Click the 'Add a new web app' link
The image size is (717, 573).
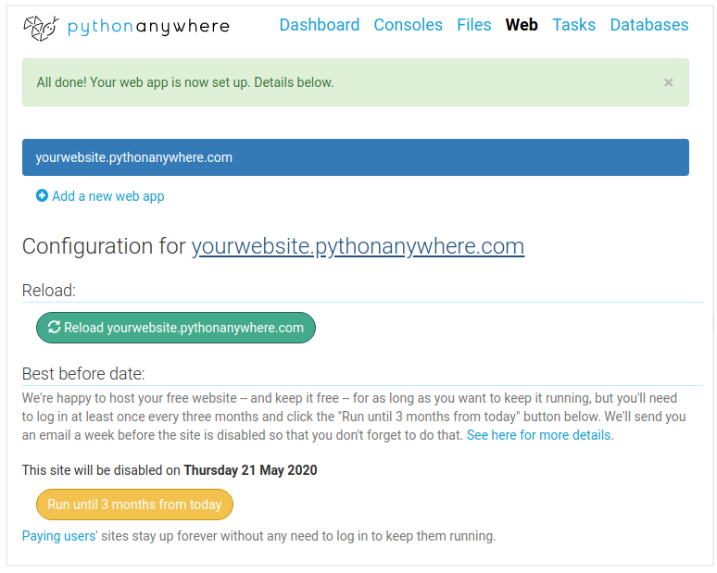tap(107, 196)
